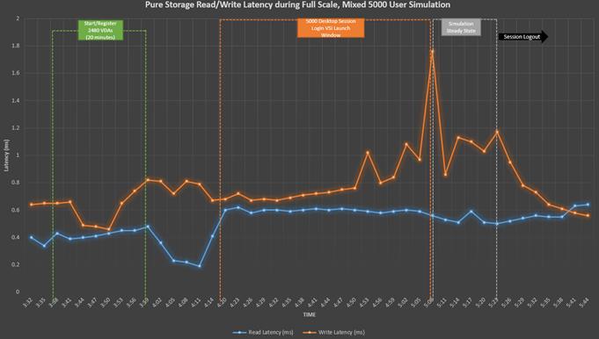Click the y-axis value '1.4'
The image size is (599, 339).
click(16, 101)
